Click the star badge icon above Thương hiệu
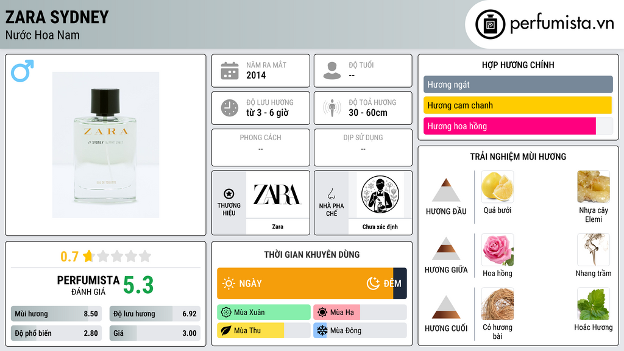624x351 pixels. 229,194
